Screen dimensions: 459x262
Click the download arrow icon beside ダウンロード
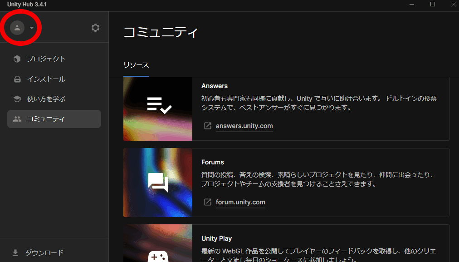pyautogui.click(x=15, y=252)
